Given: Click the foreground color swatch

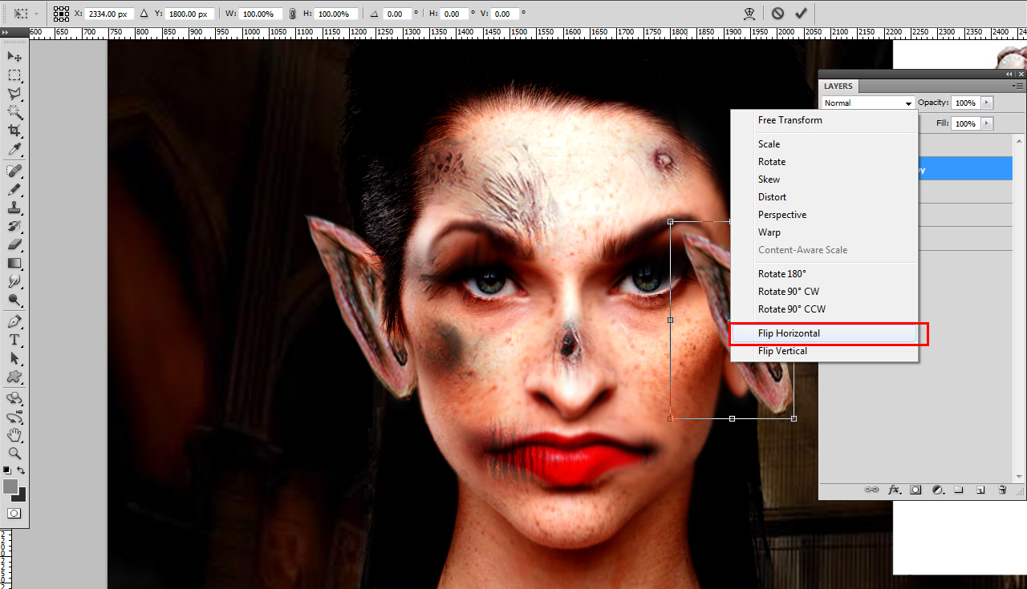Looking at the screenshot, I should pos(10,486).
